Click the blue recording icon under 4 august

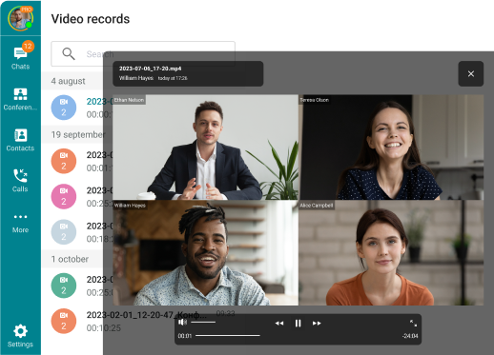click(x=64, y=108)
